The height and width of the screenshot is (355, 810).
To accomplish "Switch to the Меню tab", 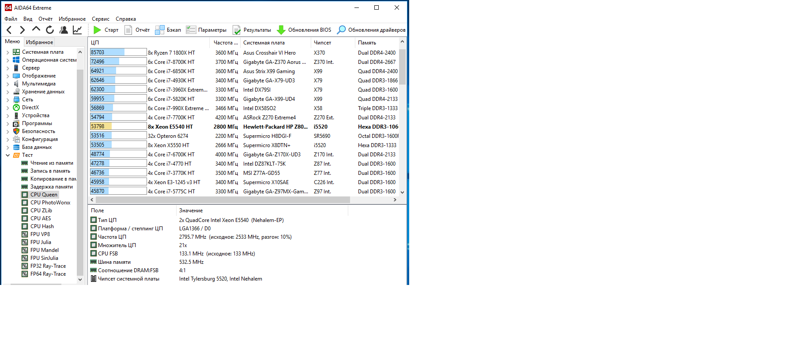I will click(x=12, y=41).
